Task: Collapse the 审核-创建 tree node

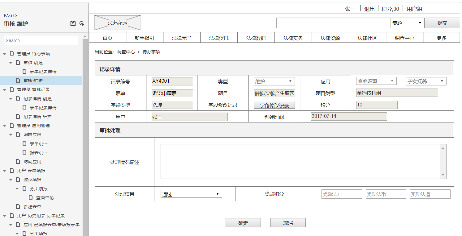Action: click(x=11, y=63)
